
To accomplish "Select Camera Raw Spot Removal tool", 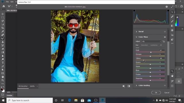I will 172,17.
